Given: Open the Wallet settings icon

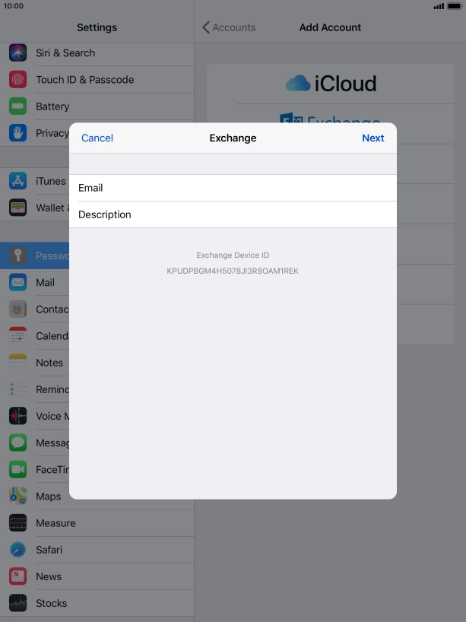Looking at the screenshot, I should (17, 208).
